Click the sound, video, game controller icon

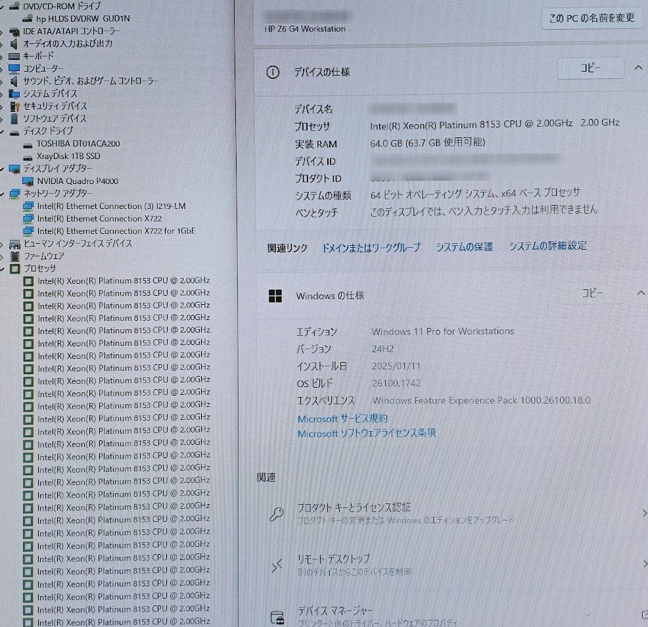(x=14, y=81)
